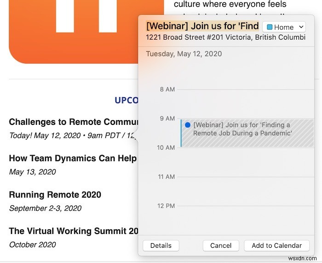Click the 1221 Broad Street address text
The image size is (322, 263).
click(226, 37)
